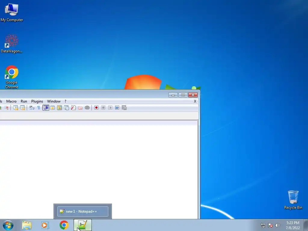Click the Windows Start orb
This screenshot has width=308, height=231.
(8, 225)
